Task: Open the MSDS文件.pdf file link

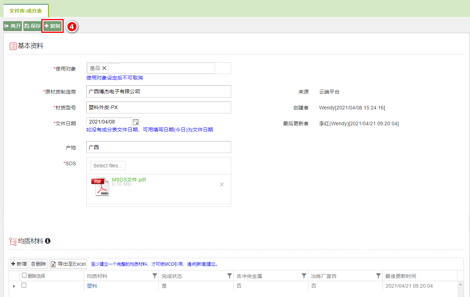Action: 129,180
